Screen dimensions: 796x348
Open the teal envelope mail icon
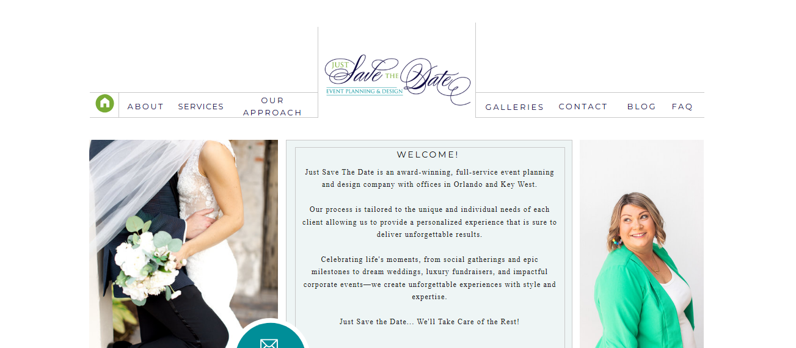269,341
